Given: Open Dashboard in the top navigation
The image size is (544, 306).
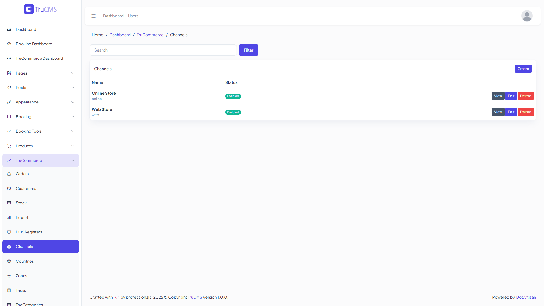Looking at the screenshot, I should tap(113, 16).
